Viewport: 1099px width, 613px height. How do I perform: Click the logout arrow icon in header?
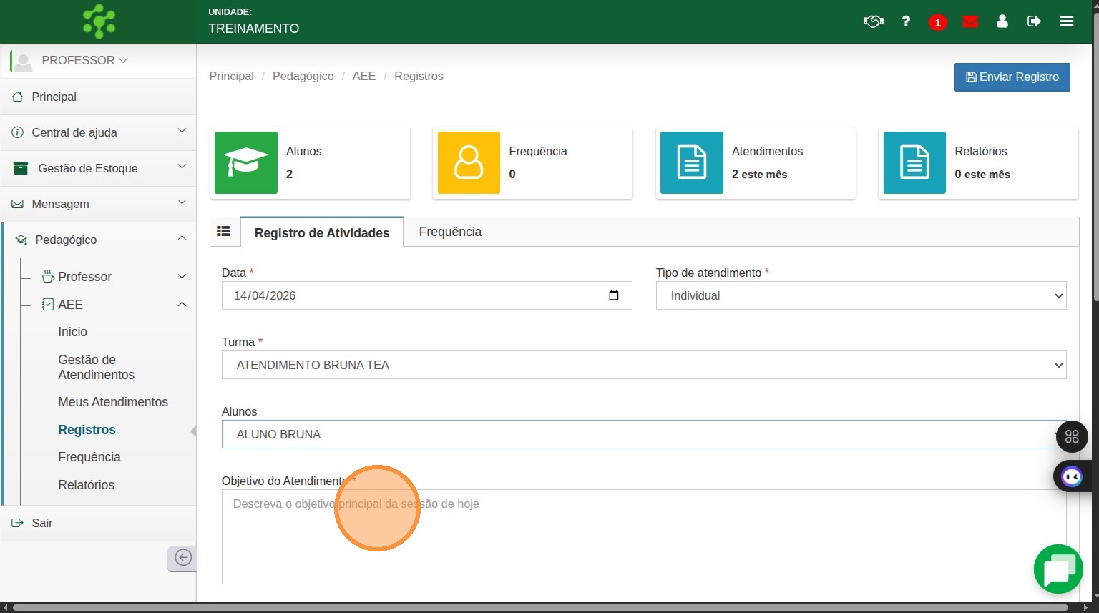pyautogui.click(x=1034, y=21)
